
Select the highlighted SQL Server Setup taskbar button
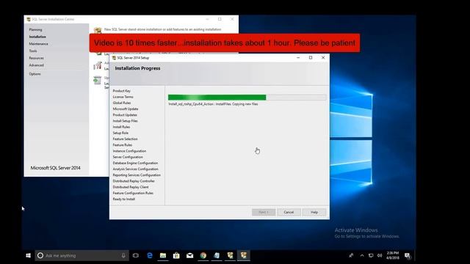tap(244, 255)
